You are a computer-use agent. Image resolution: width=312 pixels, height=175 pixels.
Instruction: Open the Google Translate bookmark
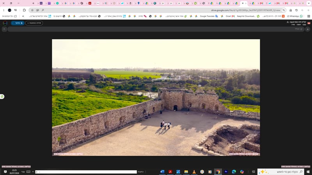coord(209,16)
